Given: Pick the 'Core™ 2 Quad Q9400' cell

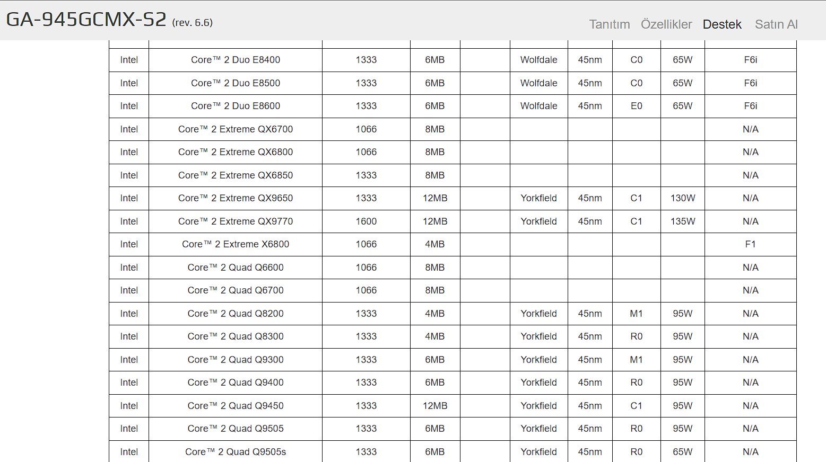Looking at the screenshot, I should (236, 383).
